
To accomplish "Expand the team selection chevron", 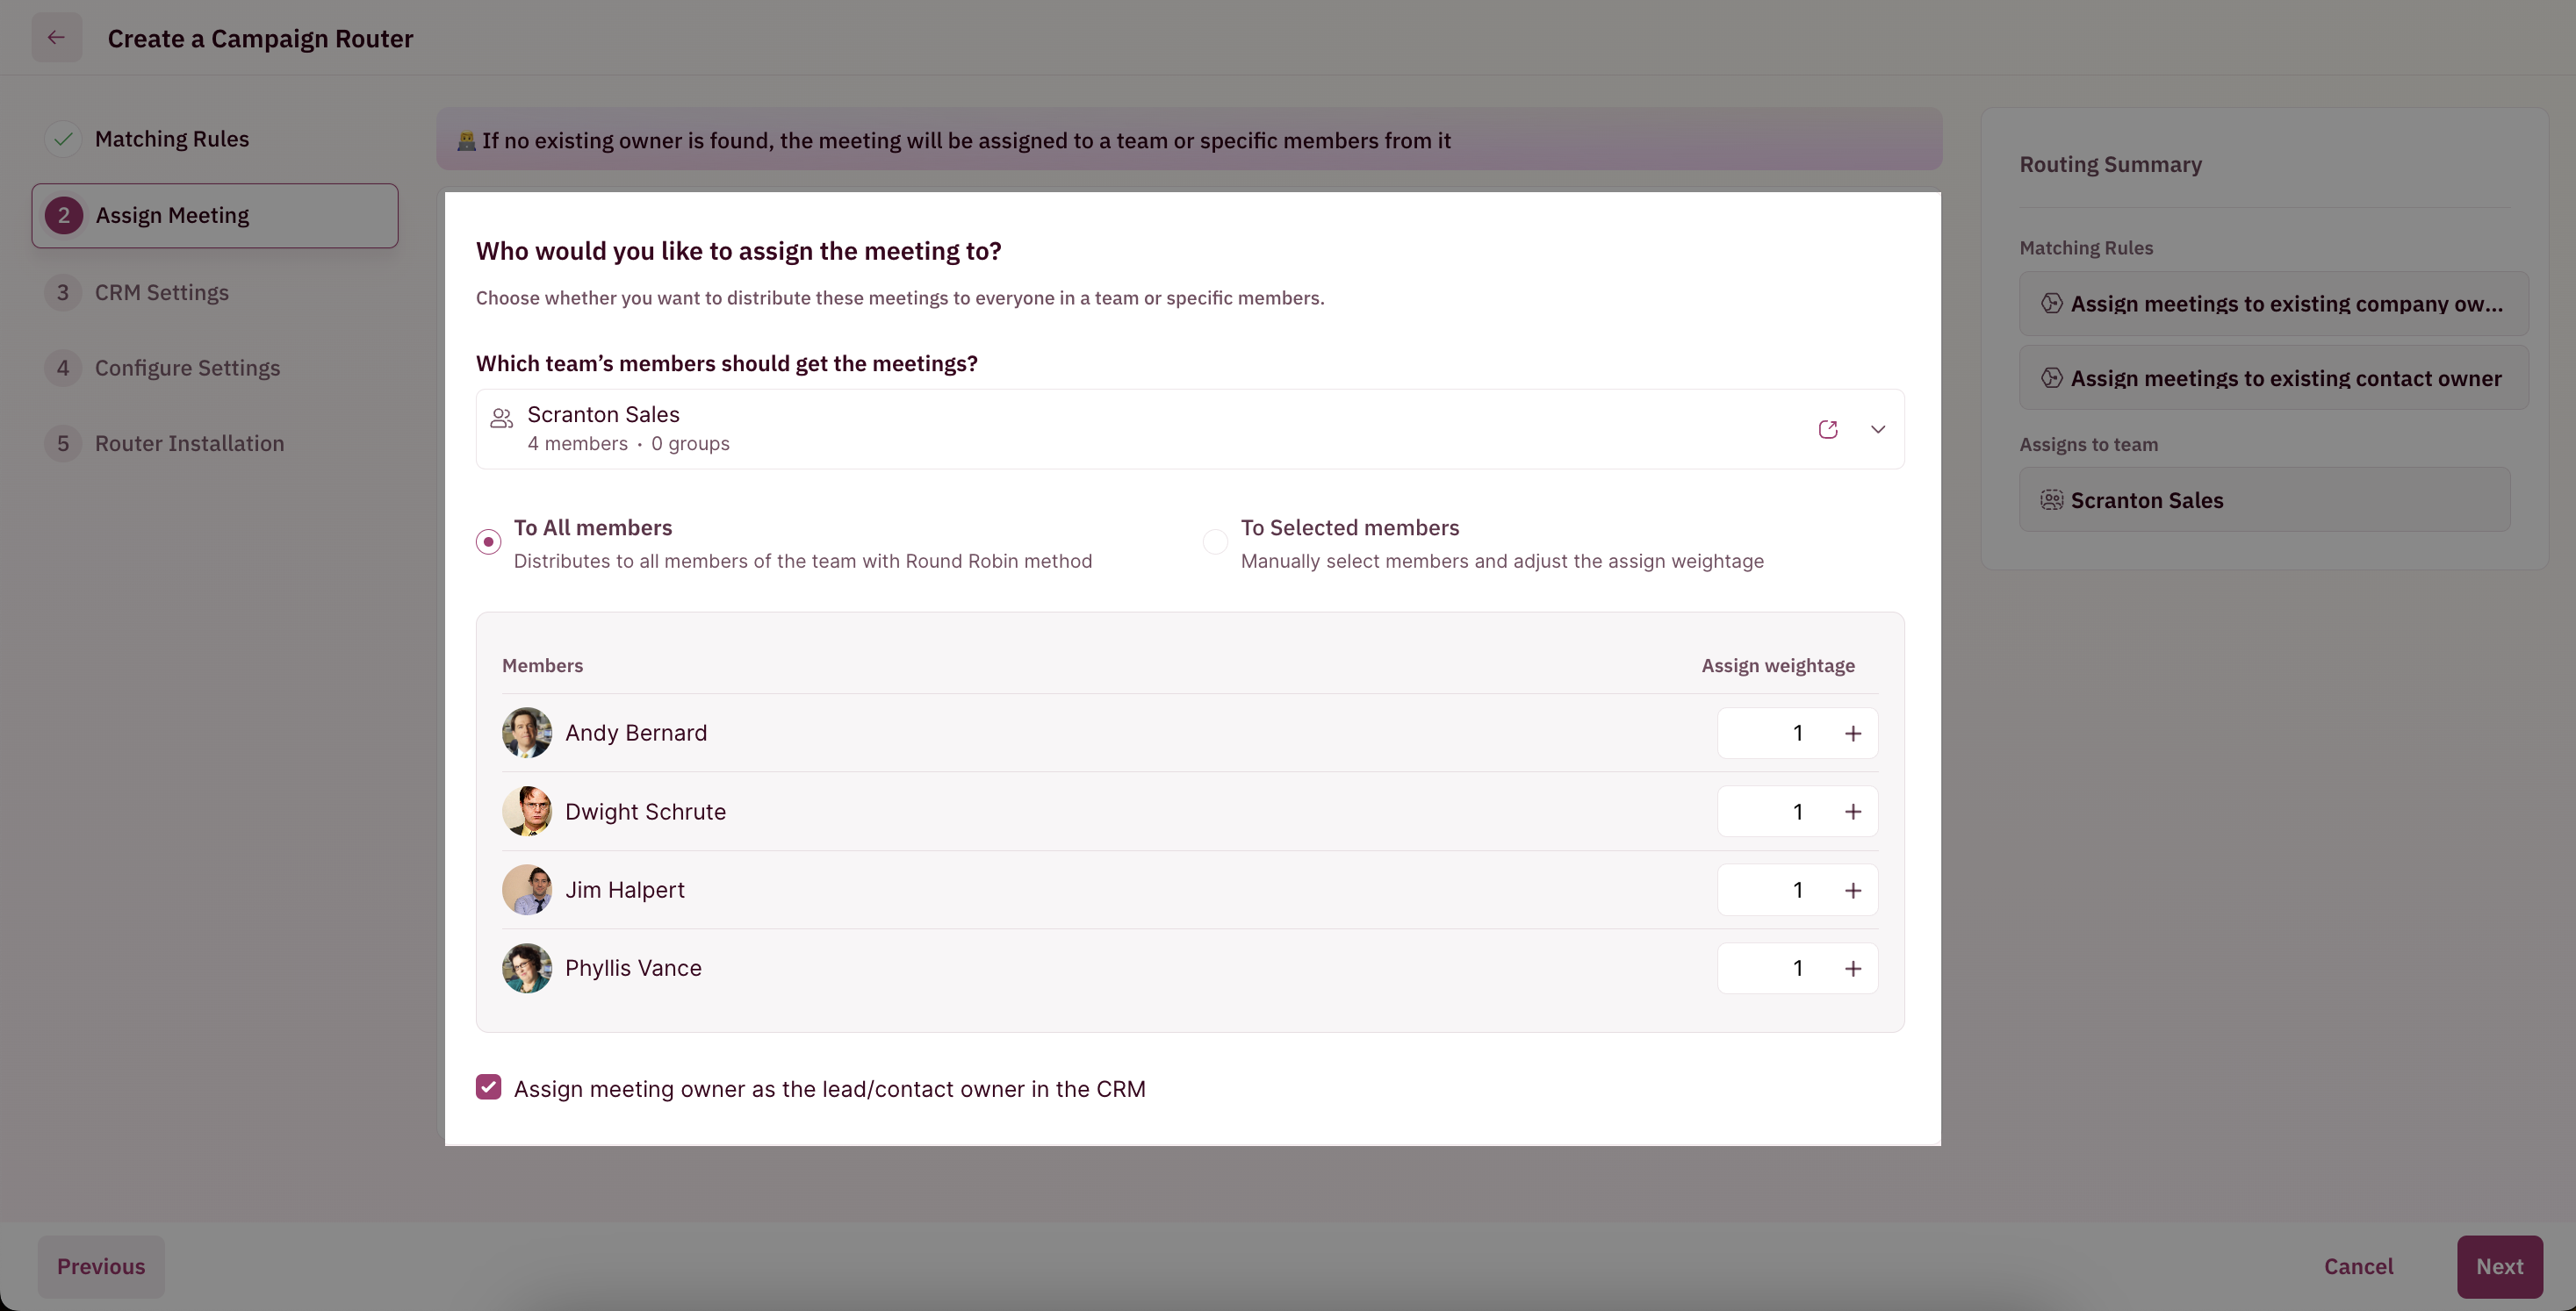I will coord(1877,430).
